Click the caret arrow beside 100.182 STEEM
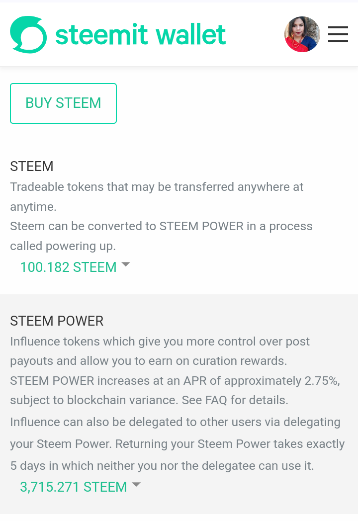 tap(126, 264)
